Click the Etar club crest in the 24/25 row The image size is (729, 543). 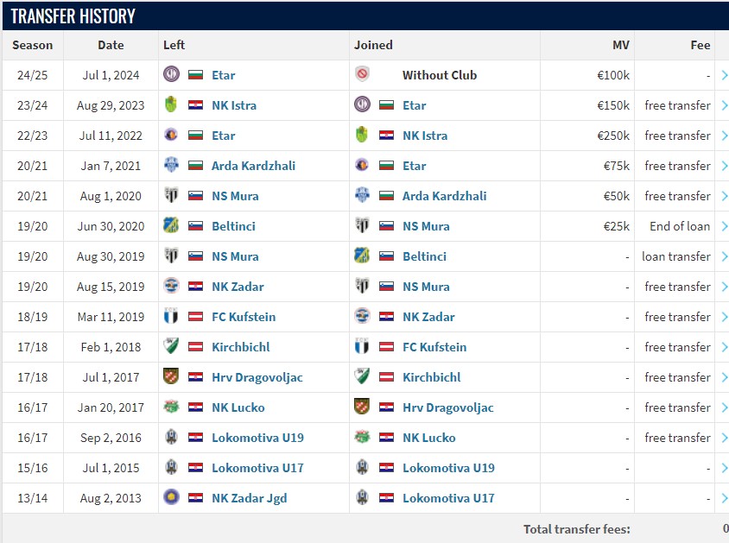click(171, 75)
